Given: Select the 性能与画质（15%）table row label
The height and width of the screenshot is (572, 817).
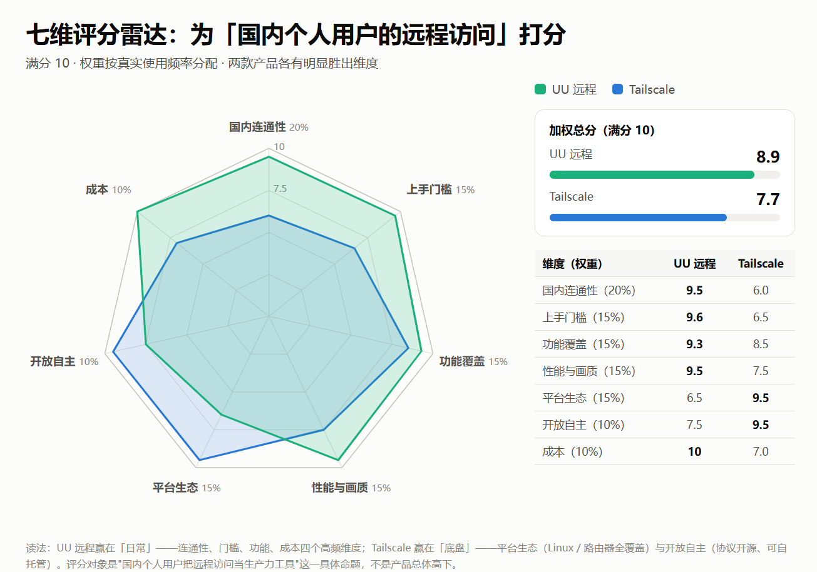Looking at the screenshot, I should point(589,371).
